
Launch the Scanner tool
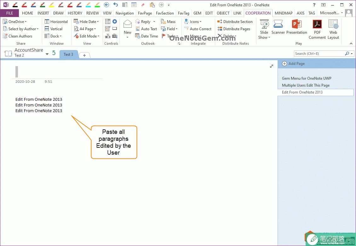point(278,27)
